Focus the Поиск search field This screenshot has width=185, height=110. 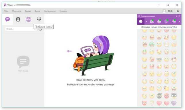point(20,29)
